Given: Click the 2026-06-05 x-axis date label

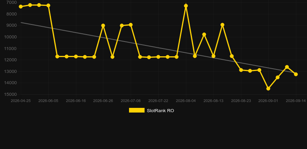Looking at the screenshot, I should click(x=48, y=101).
